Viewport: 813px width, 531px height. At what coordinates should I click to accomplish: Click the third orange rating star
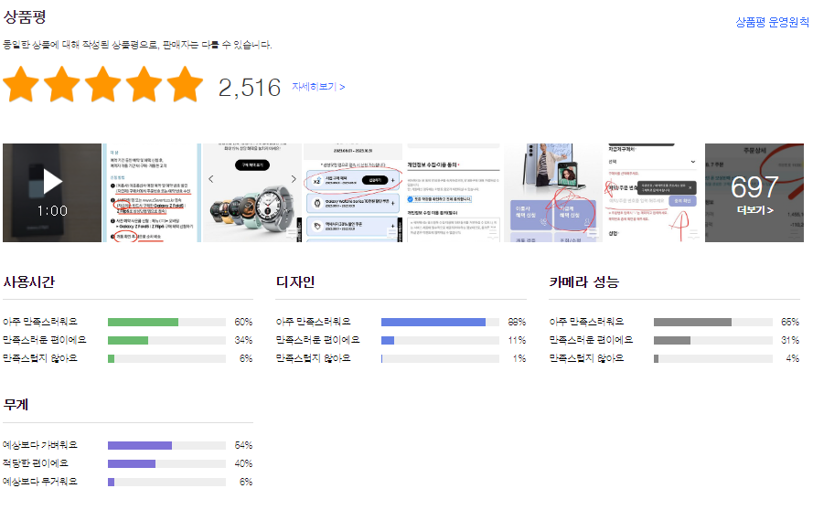coord(102,84)
